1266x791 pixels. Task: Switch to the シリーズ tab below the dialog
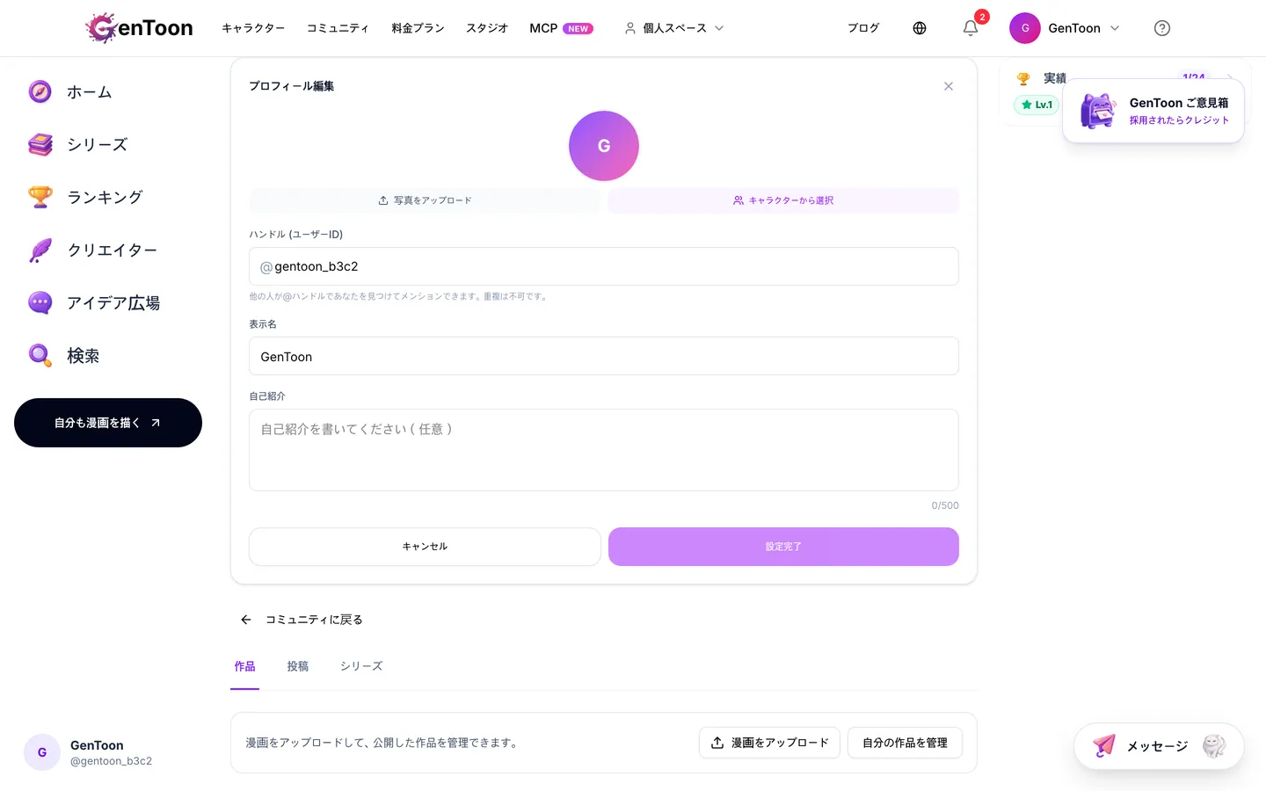361,666
